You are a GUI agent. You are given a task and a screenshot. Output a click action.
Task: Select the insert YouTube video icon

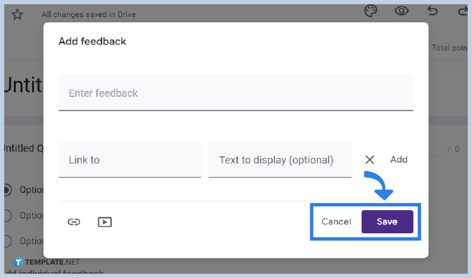[105, 222]
